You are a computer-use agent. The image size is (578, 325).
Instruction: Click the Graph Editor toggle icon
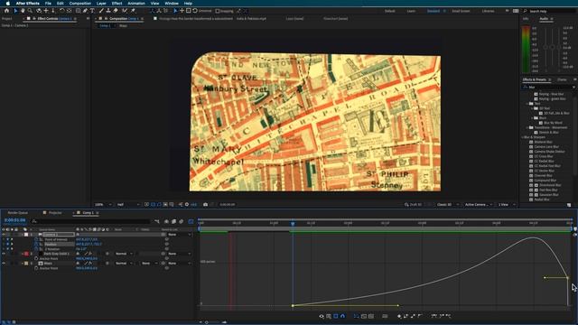[x=191, y=221]
